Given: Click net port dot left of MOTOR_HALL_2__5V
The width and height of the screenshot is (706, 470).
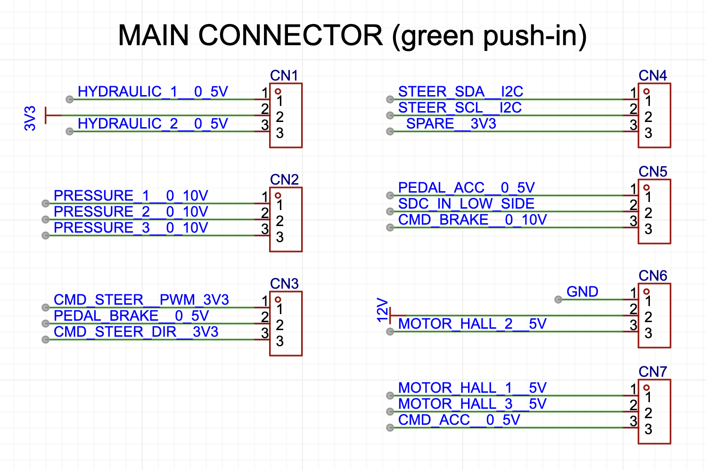Looking at the screenshot, I should (390, 332).
